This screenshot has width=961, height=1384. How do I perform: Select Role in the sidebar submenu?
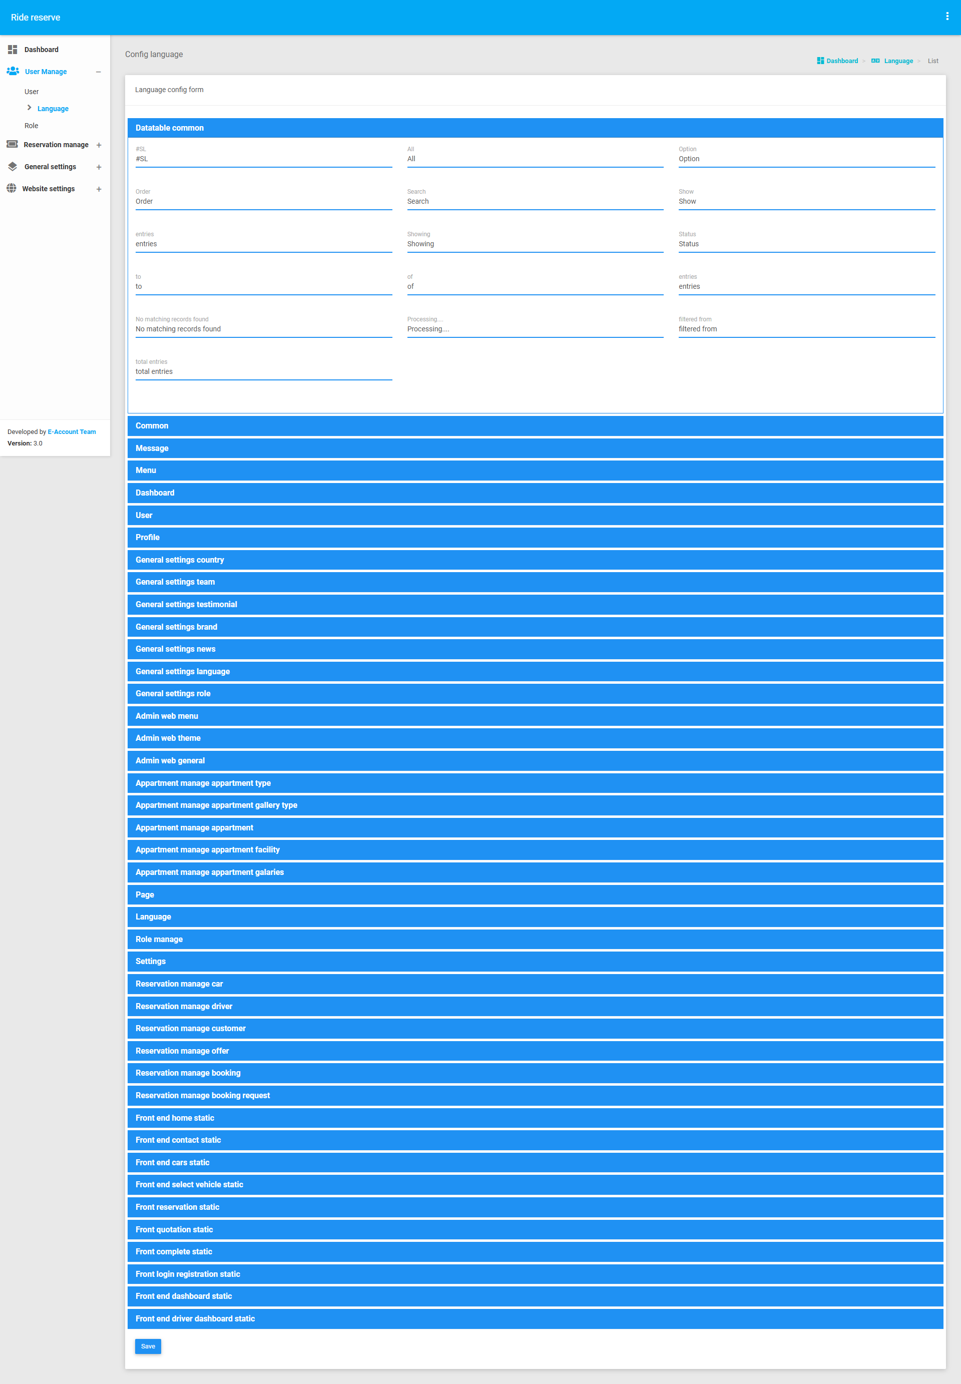pos(32,126)
